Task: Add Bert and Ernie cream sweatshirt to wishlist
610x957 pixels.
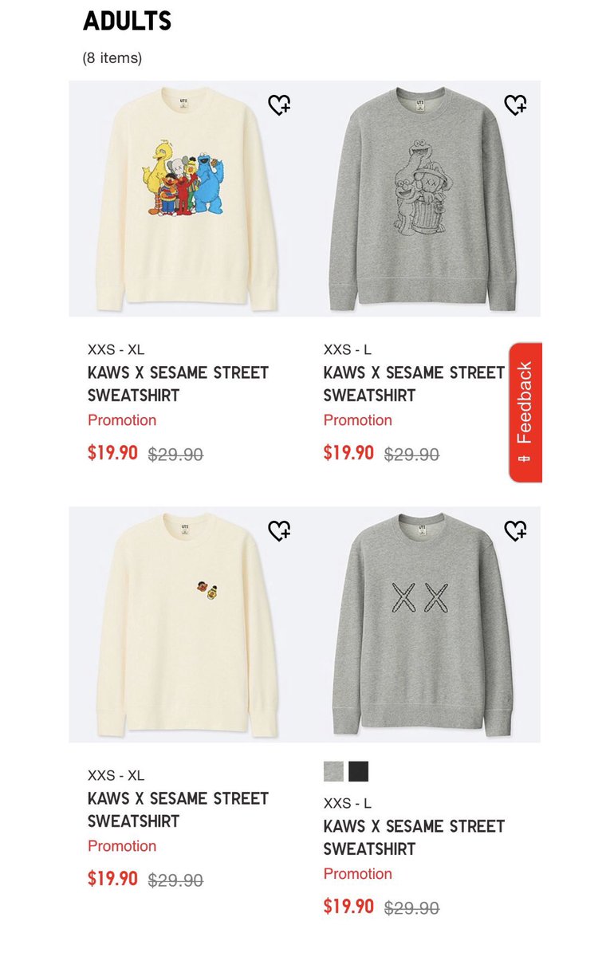Action: click(x=279, y=530)
